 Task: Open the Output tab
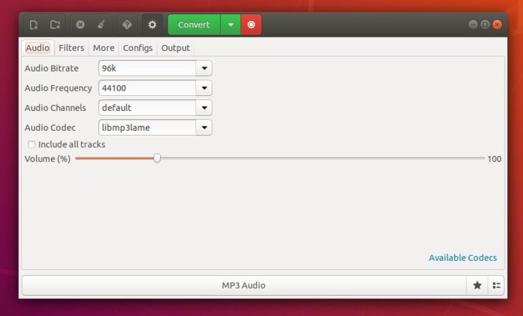[x=176, y=48]
